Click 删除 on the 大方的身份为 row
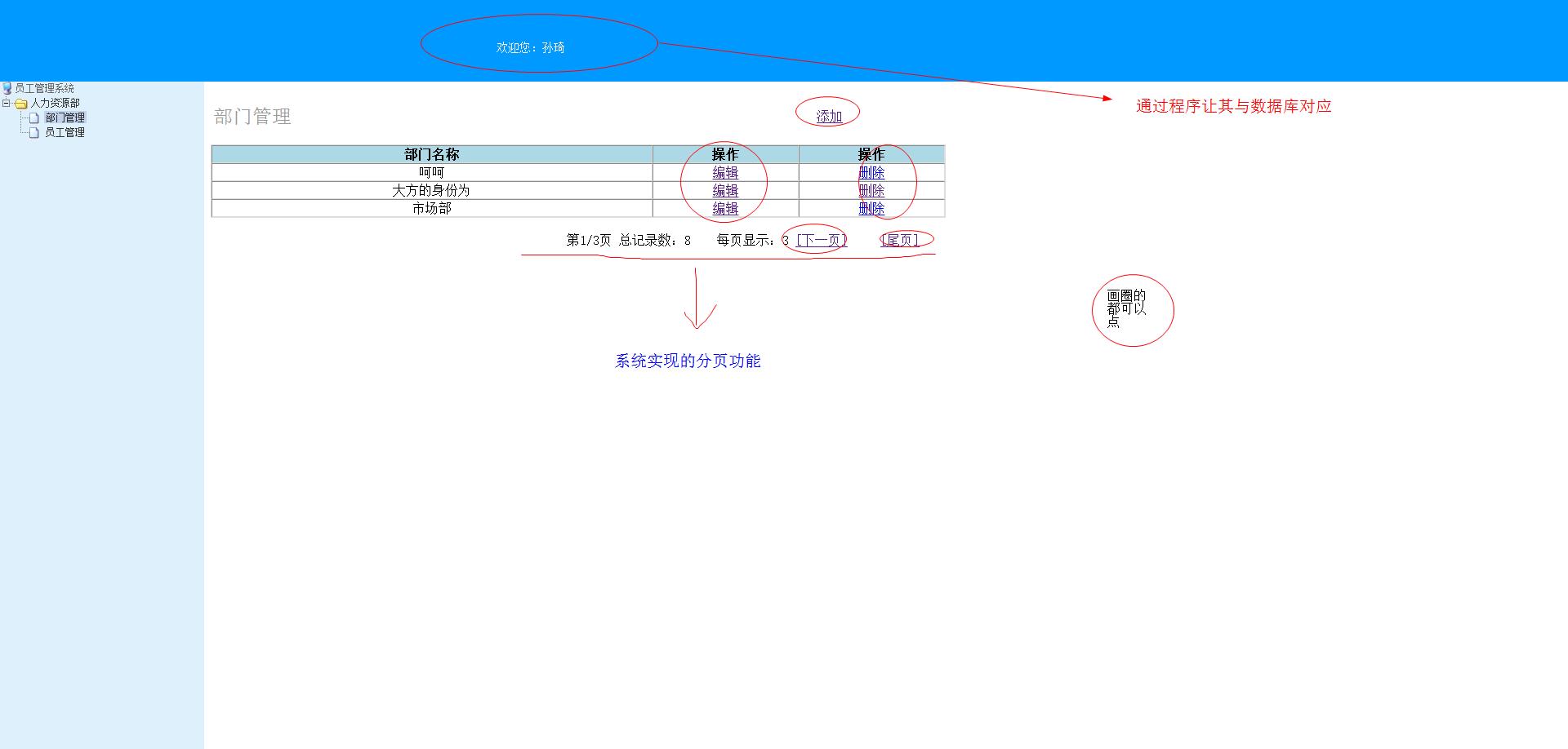The height and width of the screenshot is (749, 1568). pos(871,190)
